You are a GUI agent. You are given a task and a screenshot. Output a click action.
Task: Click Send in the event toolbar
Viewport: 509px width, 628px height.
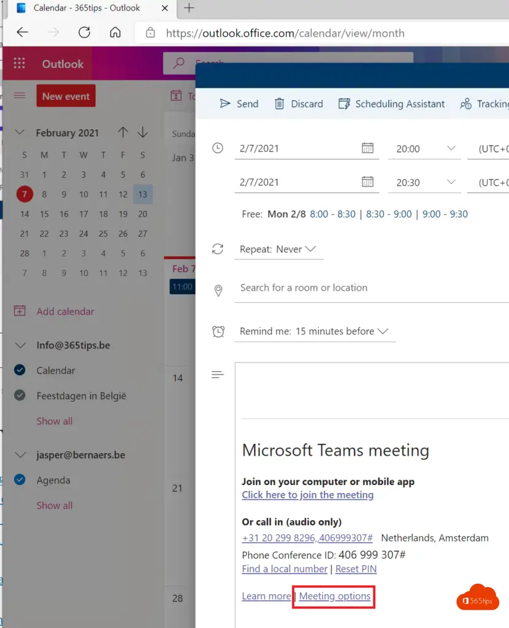239,104
